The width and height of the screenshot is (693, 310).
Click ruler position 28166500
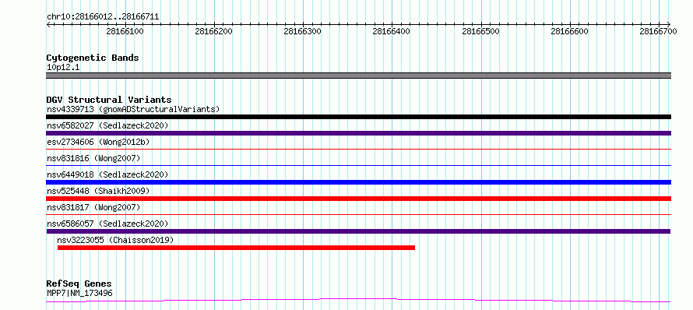pos(481,31)
